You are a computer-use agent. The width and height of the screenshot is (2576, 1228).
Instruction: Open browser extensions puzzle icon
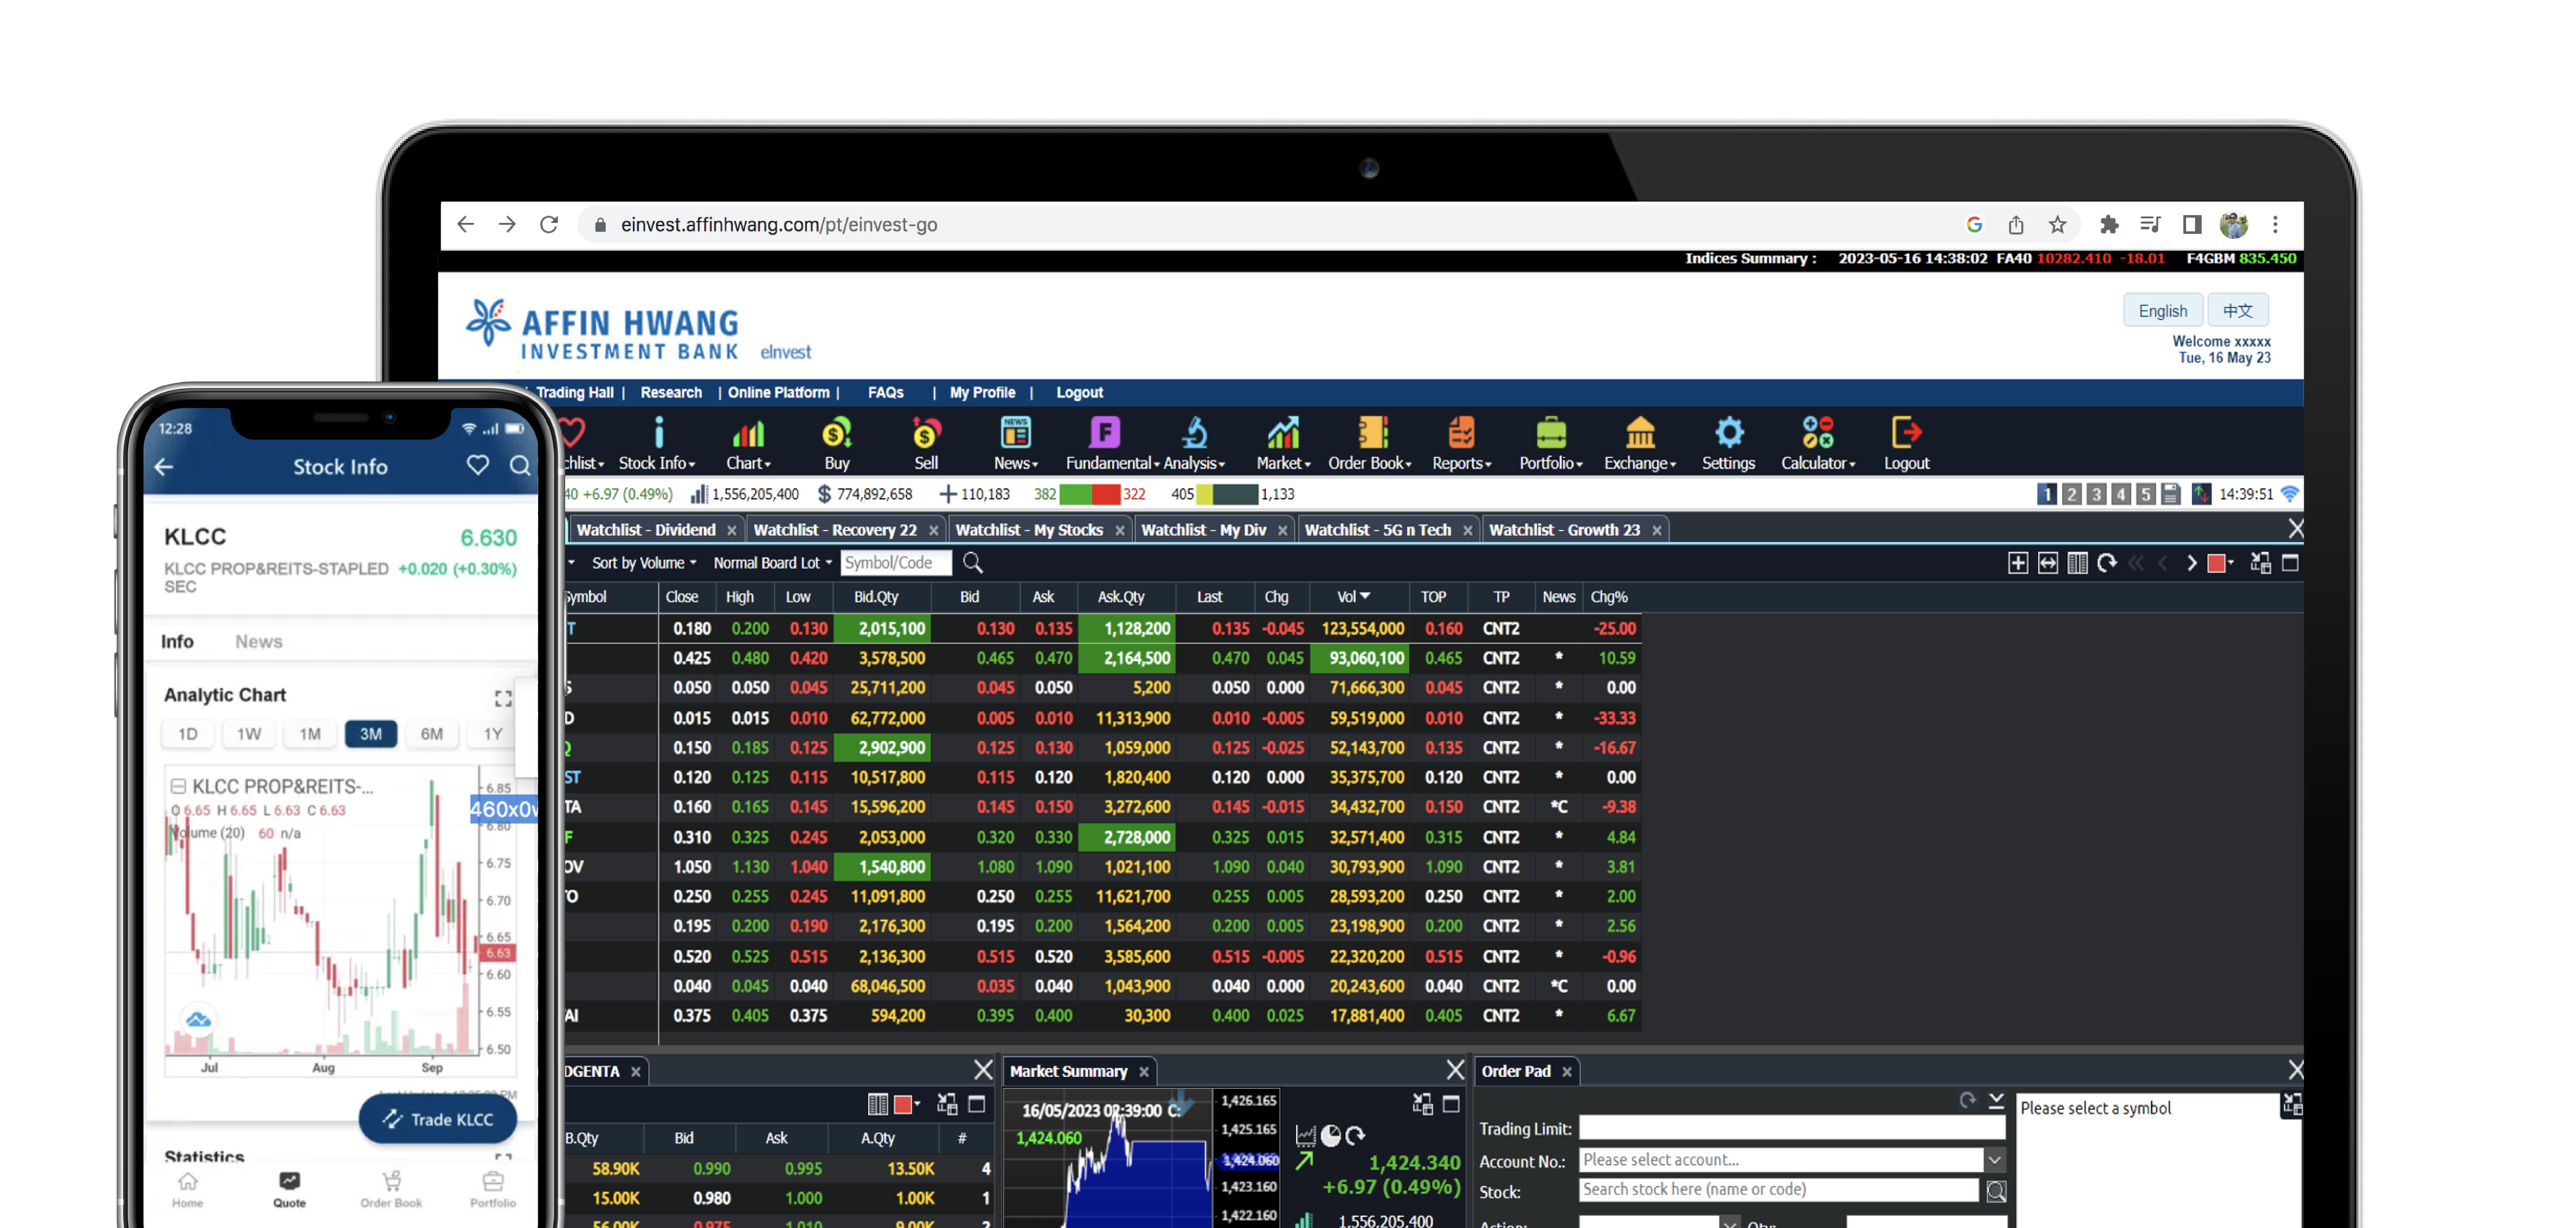[2109, 225]
